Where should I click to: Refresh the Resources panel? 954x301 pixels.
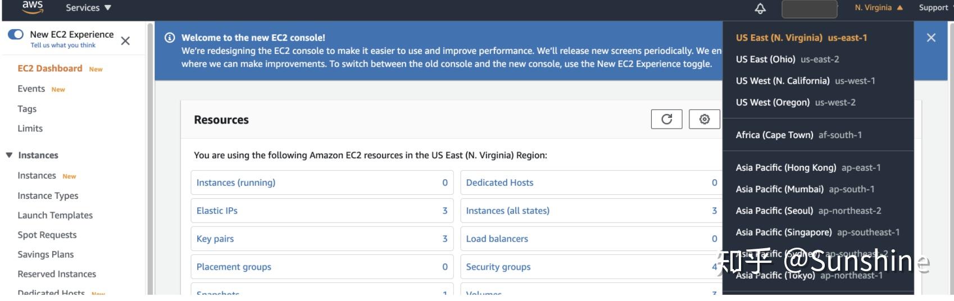[666, 119]
